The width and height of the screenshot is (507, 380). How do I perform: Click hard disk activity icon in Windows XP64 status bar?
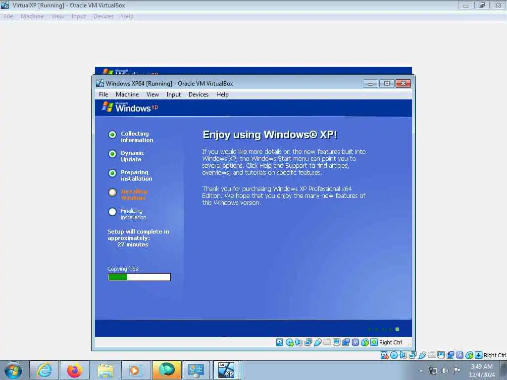click(x=280, y=342)
